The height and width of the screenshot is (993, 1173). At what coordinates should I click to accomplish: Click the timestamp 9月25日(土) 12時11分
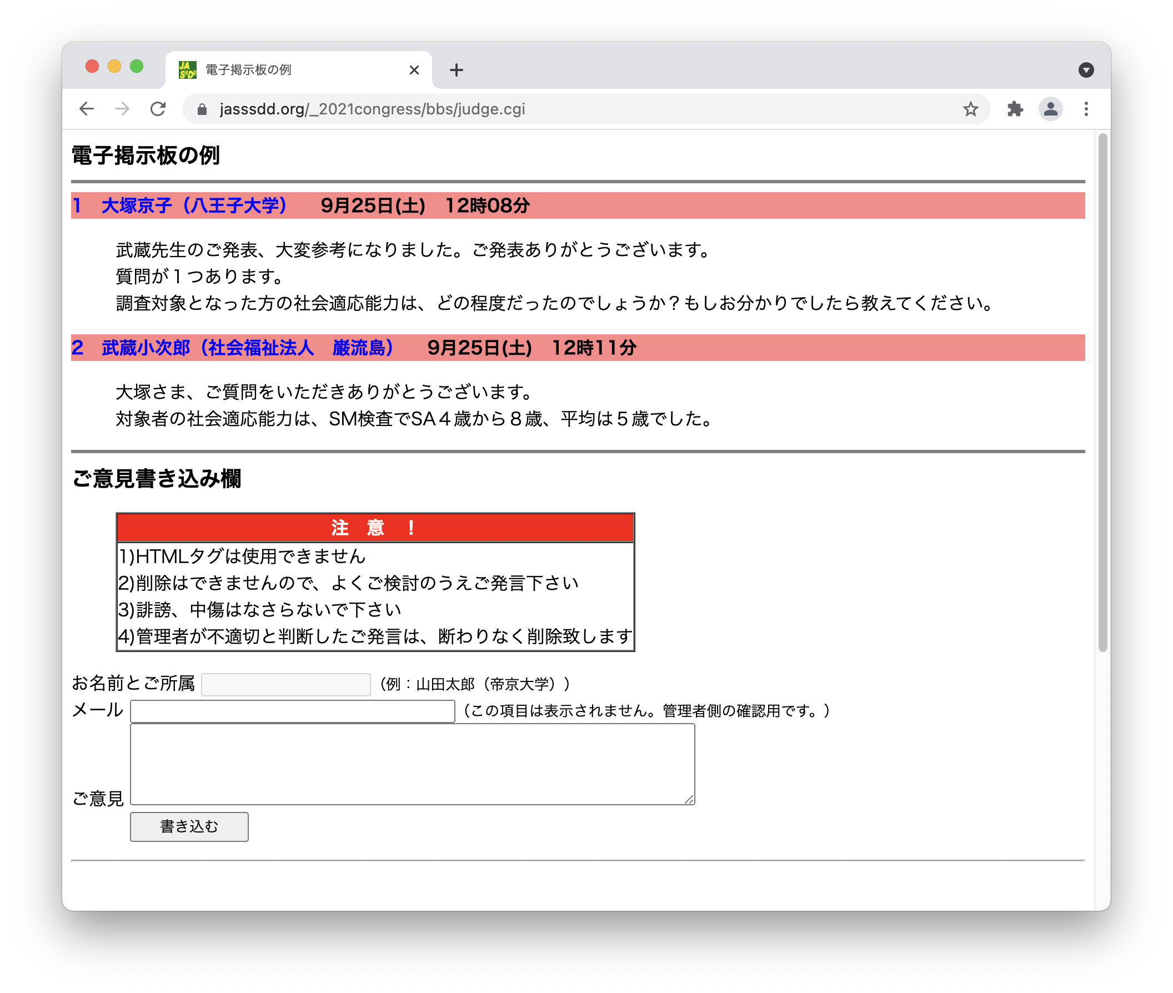click(532, 348)
